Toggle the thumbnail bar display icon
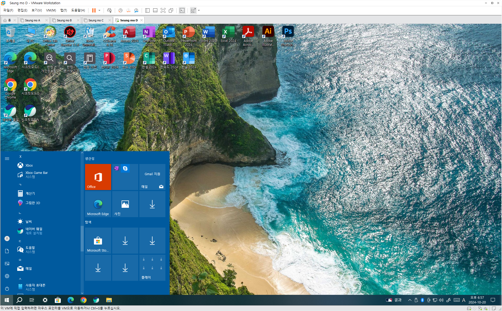The image size is (502, 311). point(155,10)
